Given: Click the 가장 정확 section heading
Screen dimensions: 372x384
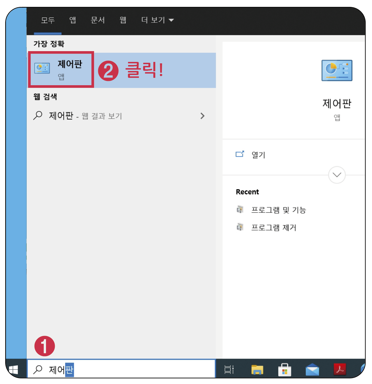Looking at the screenshot, I should (49, 44).
